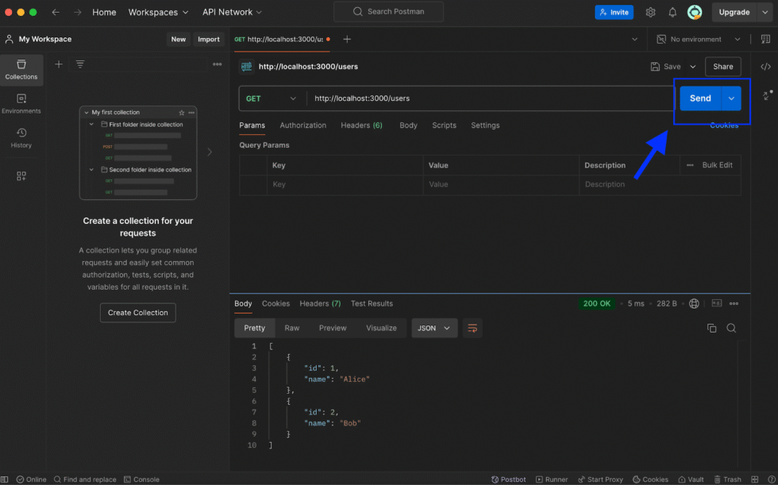The width and height of the screenshot is (778, 485).
Task: Click Start Proxy in the status bar
Action: (x=600, y=479)
